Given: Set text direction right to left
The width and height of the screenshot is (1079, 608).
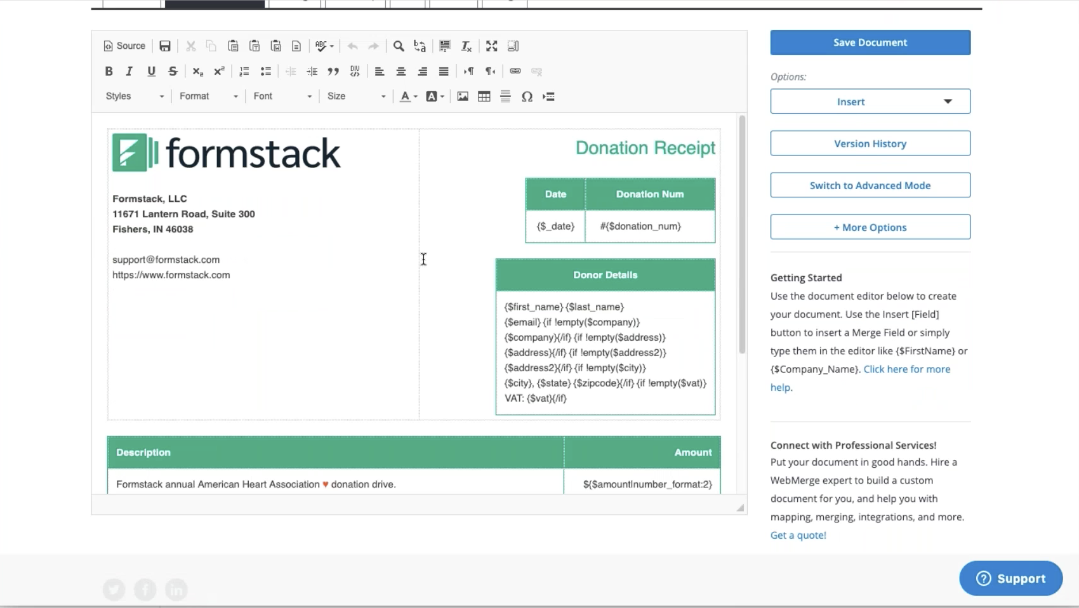Looking at the screenshot, I should pyautogui.click(x=491, y=71).
